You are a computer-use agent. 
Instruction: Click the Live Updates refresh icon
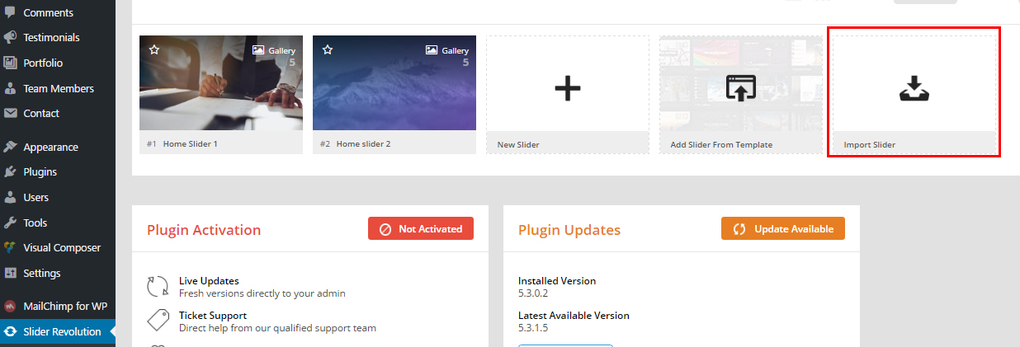click(158, 286)
